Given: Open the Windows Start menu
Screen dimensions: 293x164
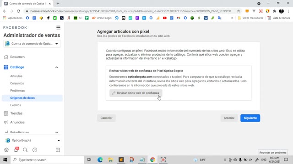Looking at the screenshot, I should coord(5,160).
